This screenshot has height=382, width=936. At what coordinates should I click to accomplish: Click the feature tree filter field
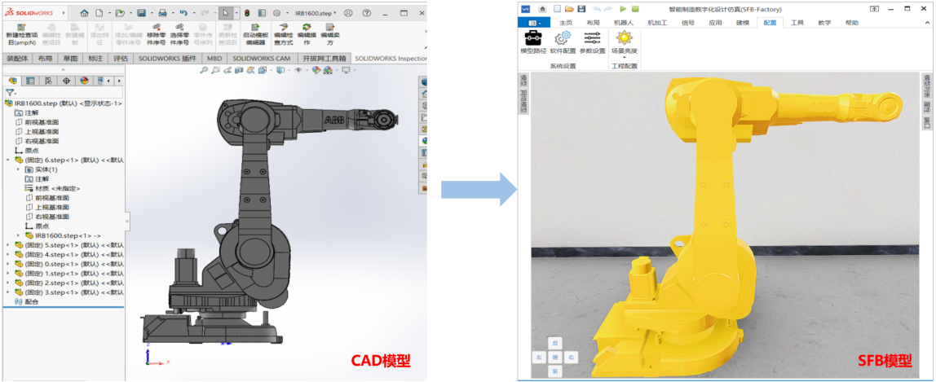64,92
